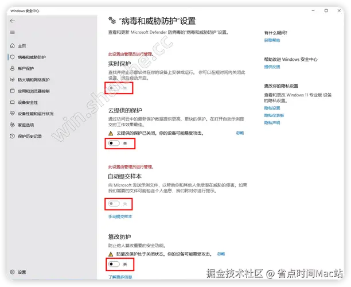Click the 云提供的保护 heading

(125, 110)
